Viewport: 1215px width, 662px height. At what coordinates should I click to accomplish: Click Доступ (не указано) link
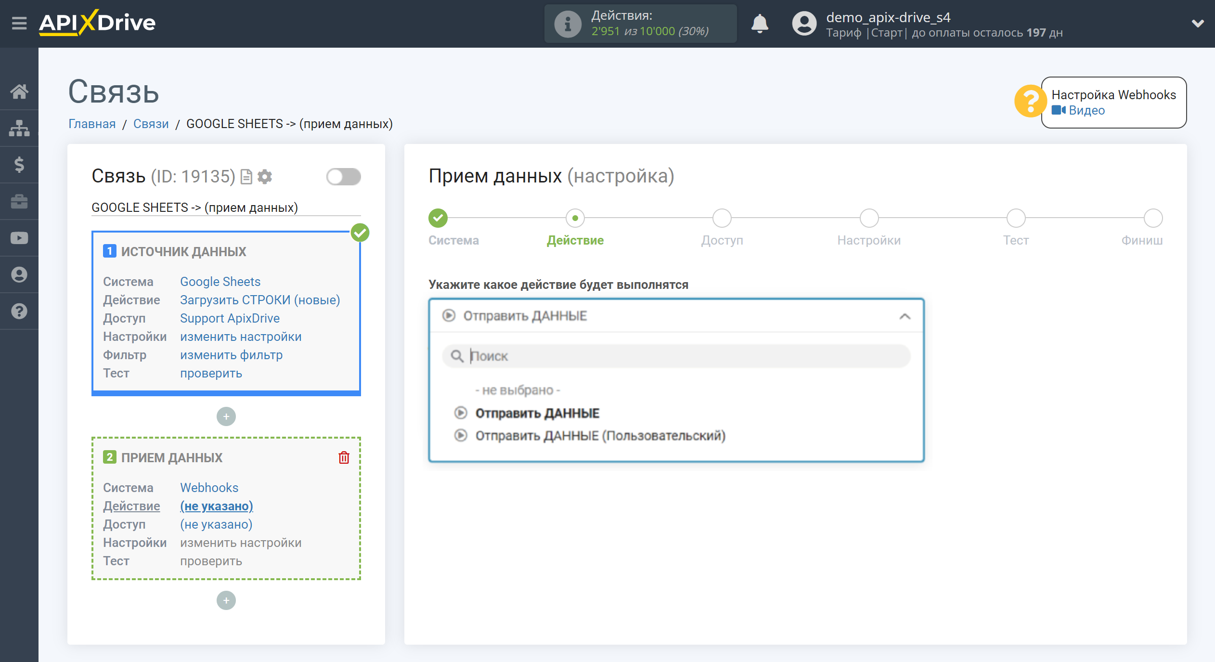[216, 524]
